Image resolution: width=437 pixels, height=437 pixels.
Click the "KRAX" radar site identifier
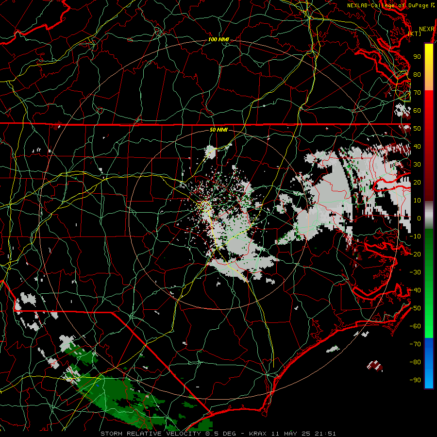257,434
